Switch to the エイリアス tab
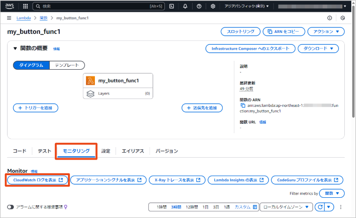 tap(133, 151)
